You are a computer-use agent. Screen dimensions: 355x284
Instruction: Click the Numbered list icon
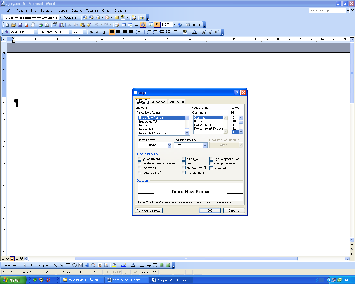[149, 32]
